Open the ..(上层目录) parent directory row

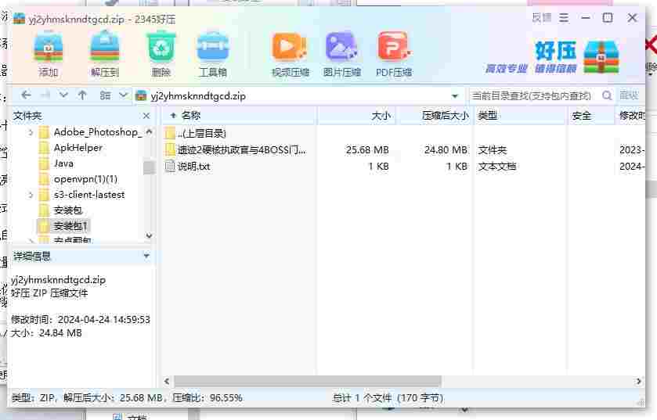click(x=196, y=134)
